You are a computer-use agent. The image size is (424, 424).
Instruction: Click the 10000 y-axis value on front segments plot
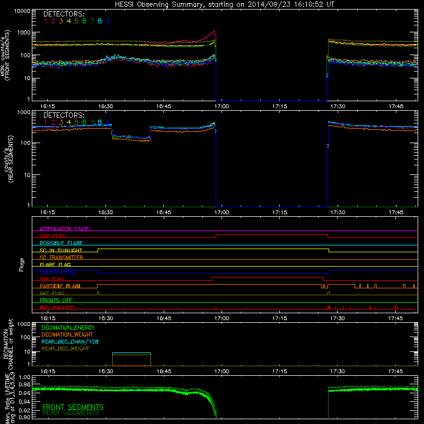pyautogui.click(x=22, y=11)
